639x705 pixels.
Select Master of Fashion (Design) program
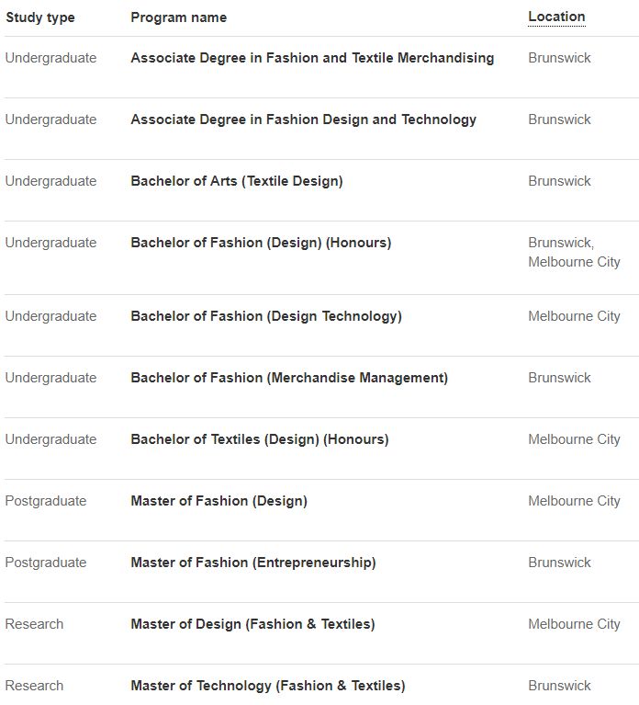[219, 501]
